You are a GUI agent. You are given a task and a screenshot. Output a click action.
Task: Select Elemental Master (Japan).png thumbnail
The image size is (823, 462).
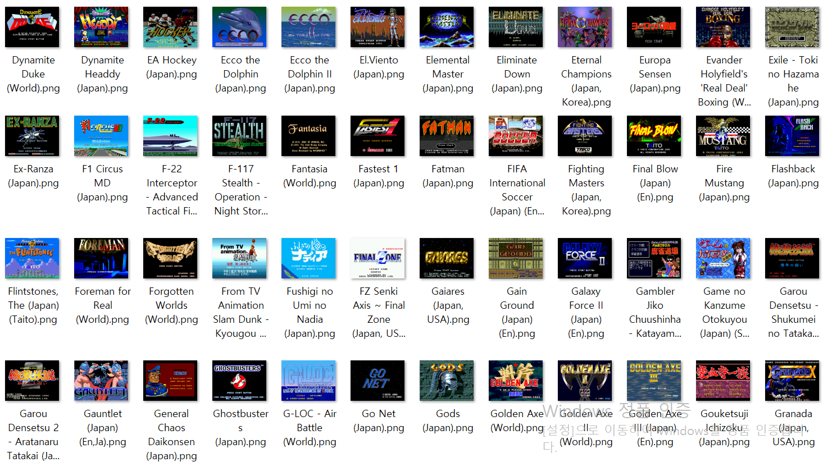[x=447, y=27]
